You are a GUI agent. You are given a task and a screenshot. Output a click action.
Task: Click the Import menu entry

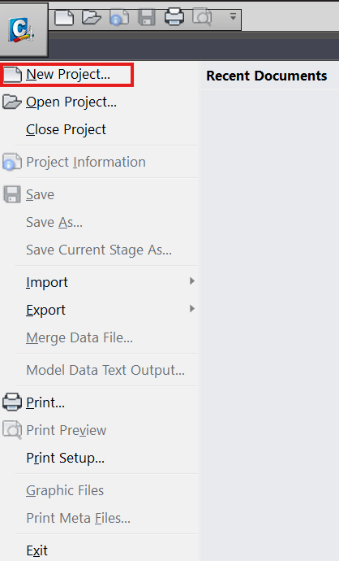47,283
